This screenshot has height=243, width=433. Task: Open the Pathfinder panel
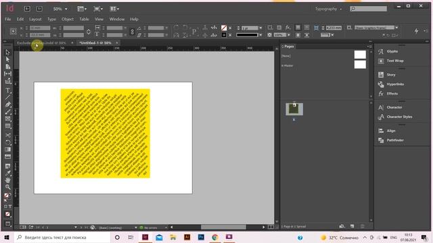tap(395, 140)
